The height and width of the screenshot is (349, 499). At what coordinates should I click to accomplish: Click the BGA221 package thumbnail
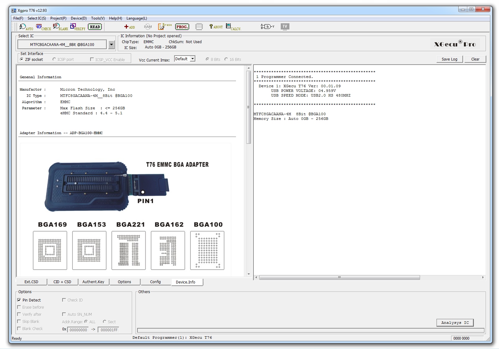[128, 250]
